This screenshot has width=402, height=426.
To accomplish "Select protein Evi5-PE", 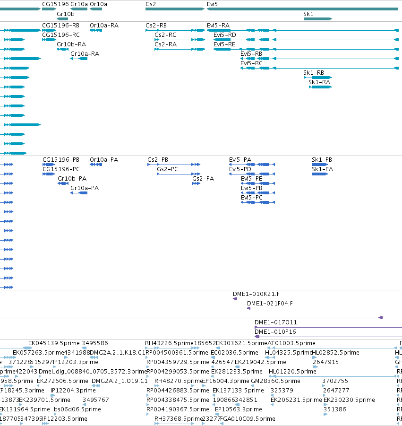I will (x=252, y=179).
